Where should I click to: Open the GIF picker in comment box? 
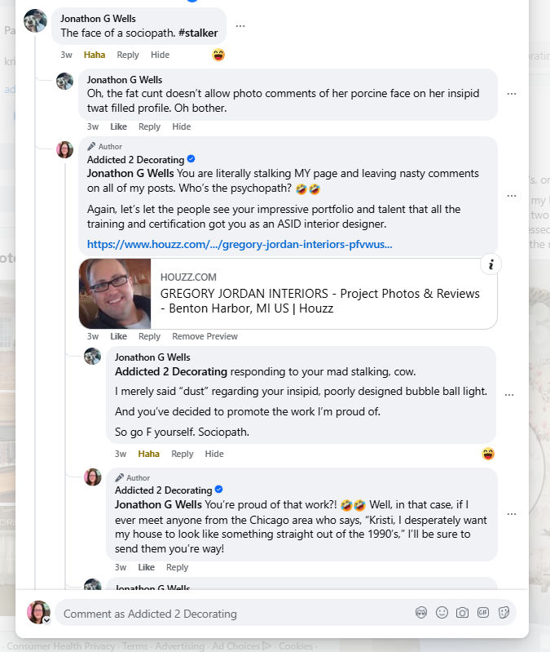tap(482, 613)
